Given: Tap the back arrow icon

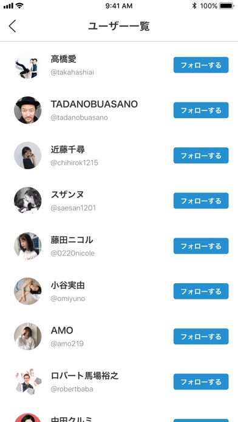Looking at the screenshot, I should 12,26.
